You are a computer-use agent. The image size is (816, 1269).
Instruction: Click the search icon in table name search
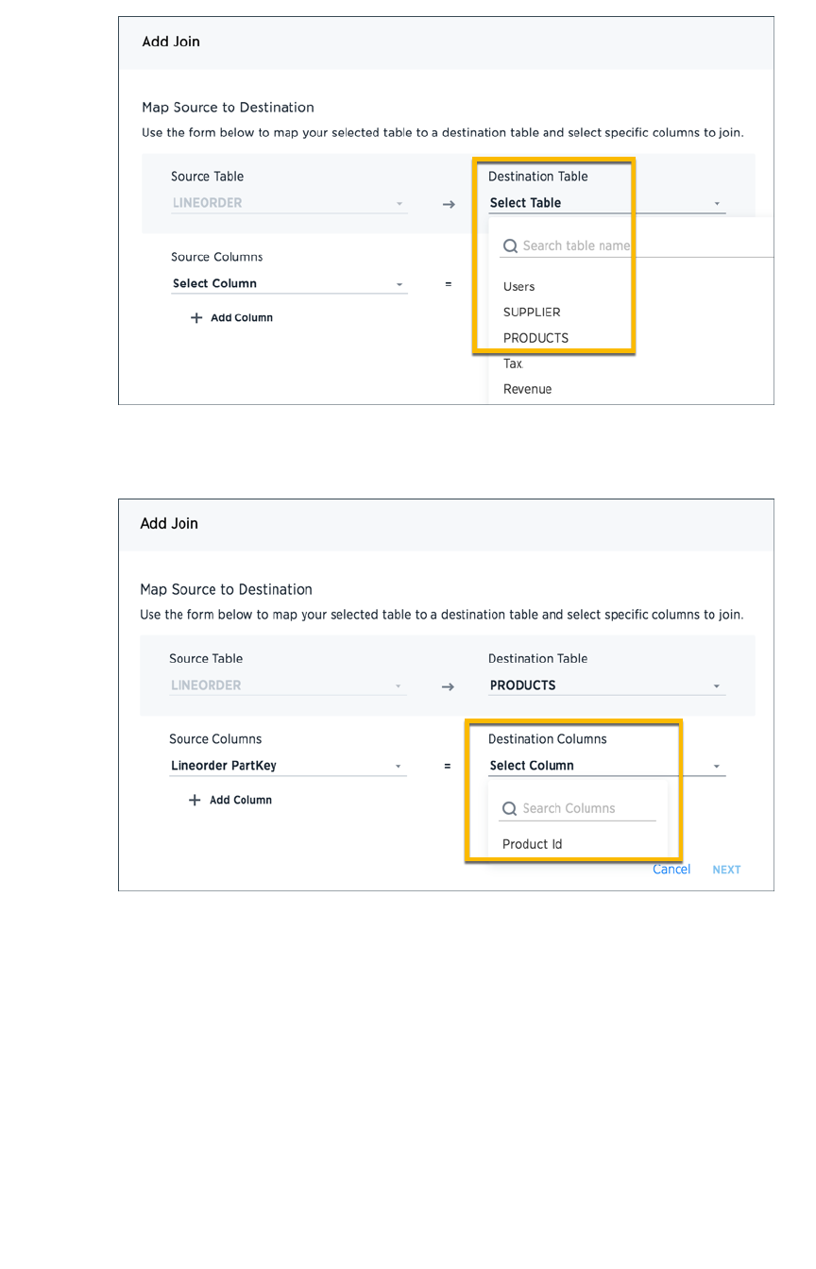[510, 246]
